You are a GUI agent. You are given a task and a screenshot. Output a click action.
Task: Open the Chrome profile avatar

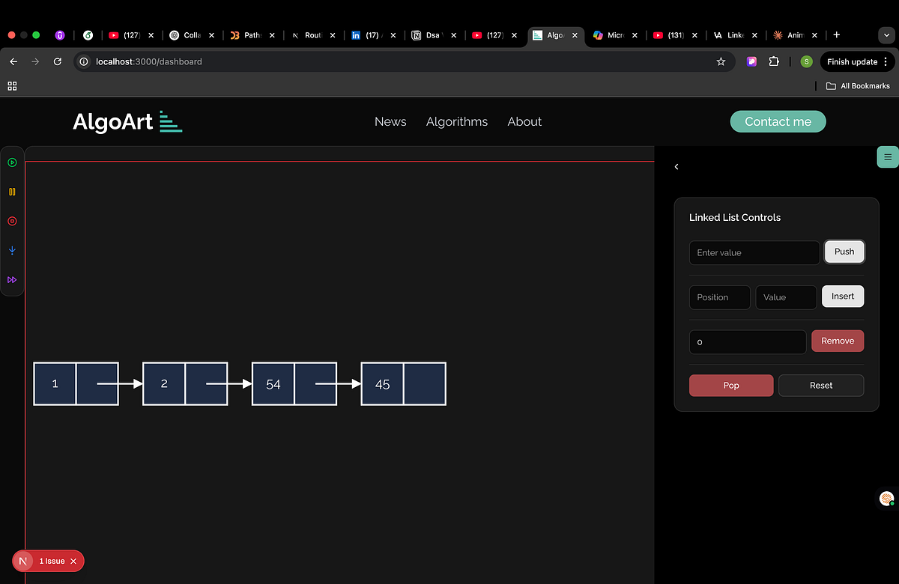tap(806, 61)
